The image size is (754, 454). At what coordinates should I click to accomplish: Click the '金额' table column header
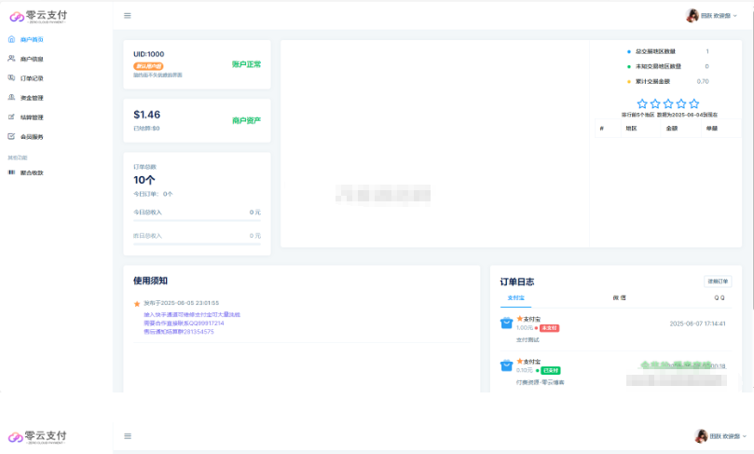tap(671, 129)
